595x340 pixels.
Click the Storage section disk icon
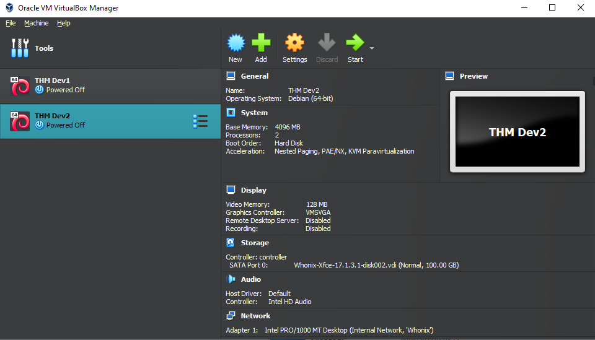[x=231, y=243]
